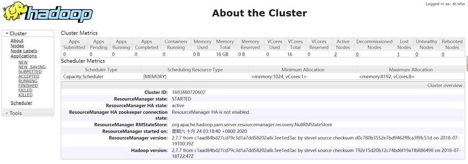The image size is (468, 164).
Task: View KILLED applications
Action: 26,95
